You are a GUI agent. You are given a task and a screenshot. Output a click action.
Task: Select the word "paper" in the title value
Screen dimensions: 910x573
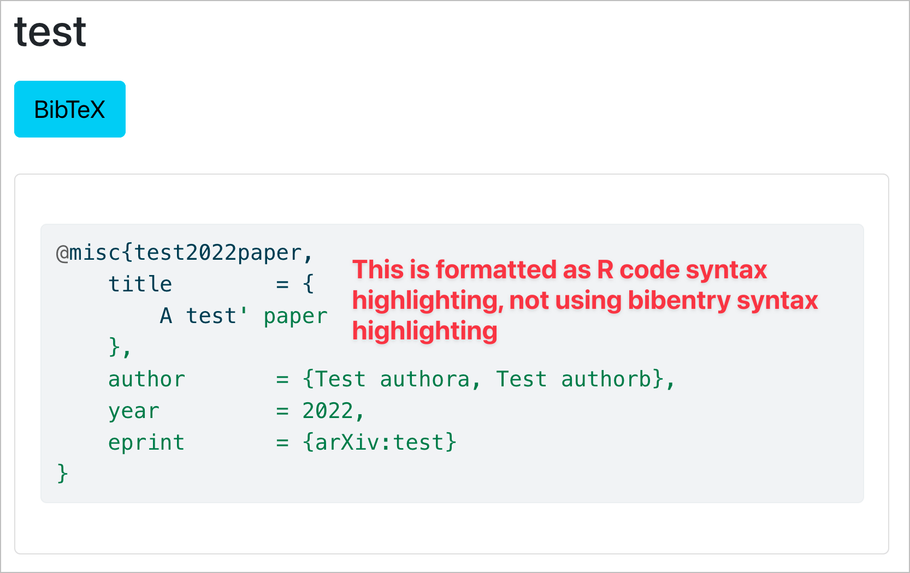pos(295,315)
